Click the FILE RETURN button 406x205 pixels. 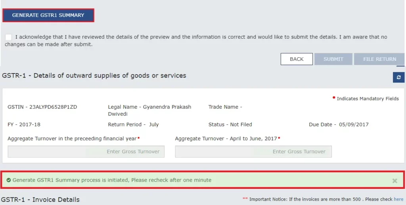[379, 59]
